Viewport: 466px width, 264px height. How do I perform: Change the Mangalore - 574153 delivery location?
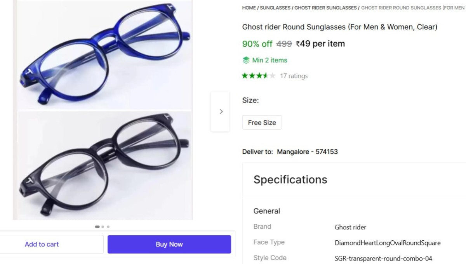(307, 152)
